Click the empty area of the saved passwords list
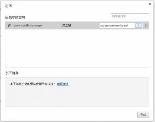The image size is (155, 122). pyautogui.click(x=77, y=48)
